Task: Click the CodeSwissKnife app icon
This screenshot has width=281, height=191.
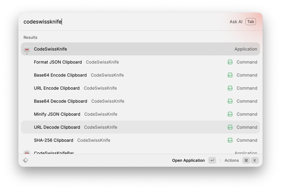Action: (x=27, y=49)
